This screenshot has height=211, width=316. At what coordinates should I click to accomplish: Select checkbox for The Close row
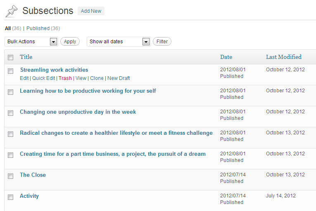[x=11, y=176]
